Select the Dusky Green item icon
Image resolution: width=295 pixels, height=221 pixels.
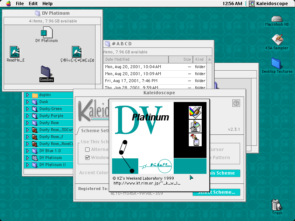(x=35, y=109)
